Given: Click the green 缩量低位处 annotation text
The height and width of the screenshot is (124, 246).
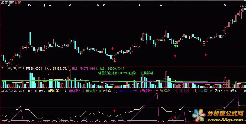Looking at the screenshot, I should click(126, 73).
